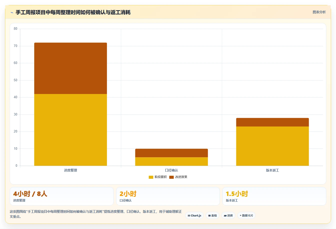Viewport: 336px width, 229px height.
Task: Click the description paragraph below the cards
Action: point(96,214)
